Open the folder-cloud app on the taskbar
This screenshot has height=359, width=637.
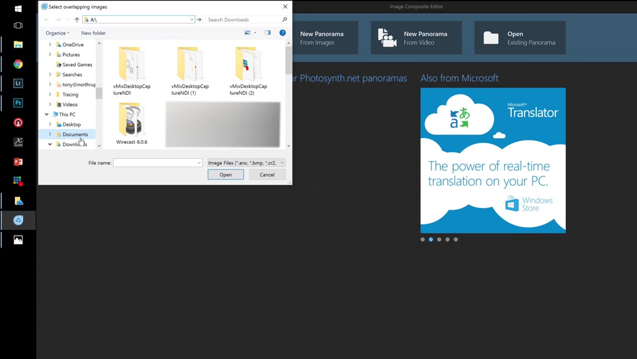click(x=18, y=201)
